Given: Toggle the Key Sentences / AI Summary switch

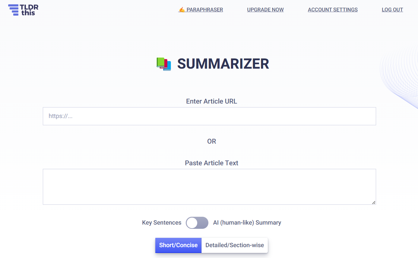Looking at the screenshot, I should 197,223.
